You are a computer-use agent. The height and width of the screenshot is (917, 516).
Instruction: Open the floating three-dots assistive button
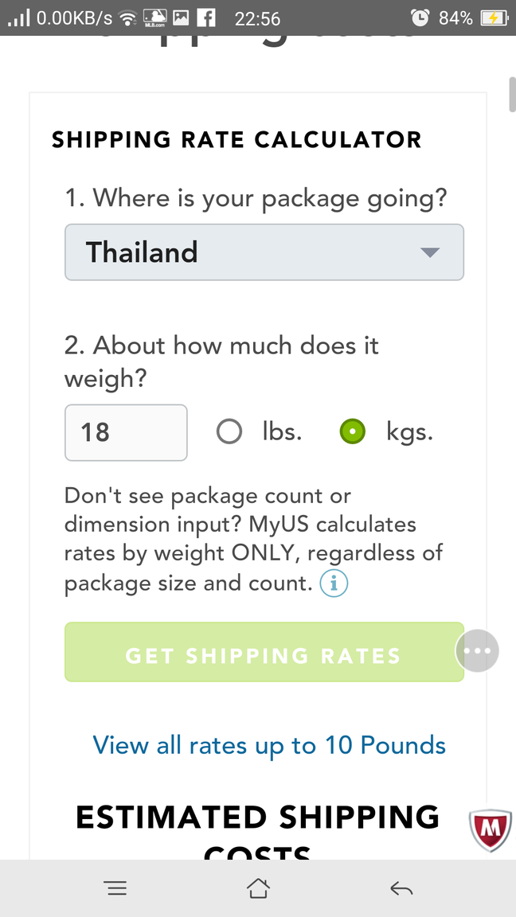[x=478, y=650]
